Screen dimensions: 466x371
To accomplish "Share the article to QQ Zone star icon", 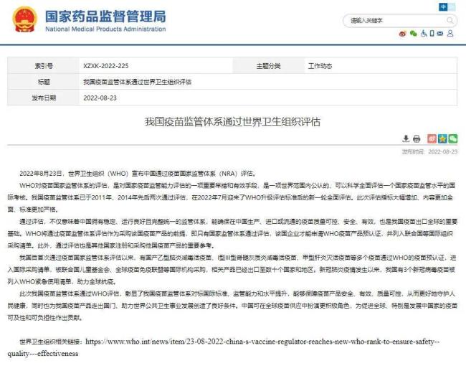I will 442,138.
